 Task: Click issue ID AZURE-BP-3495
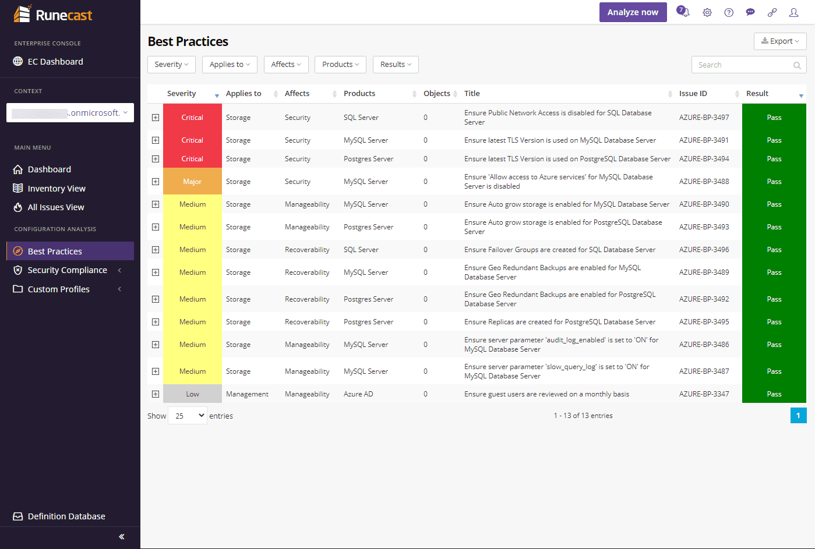(704, 322)
